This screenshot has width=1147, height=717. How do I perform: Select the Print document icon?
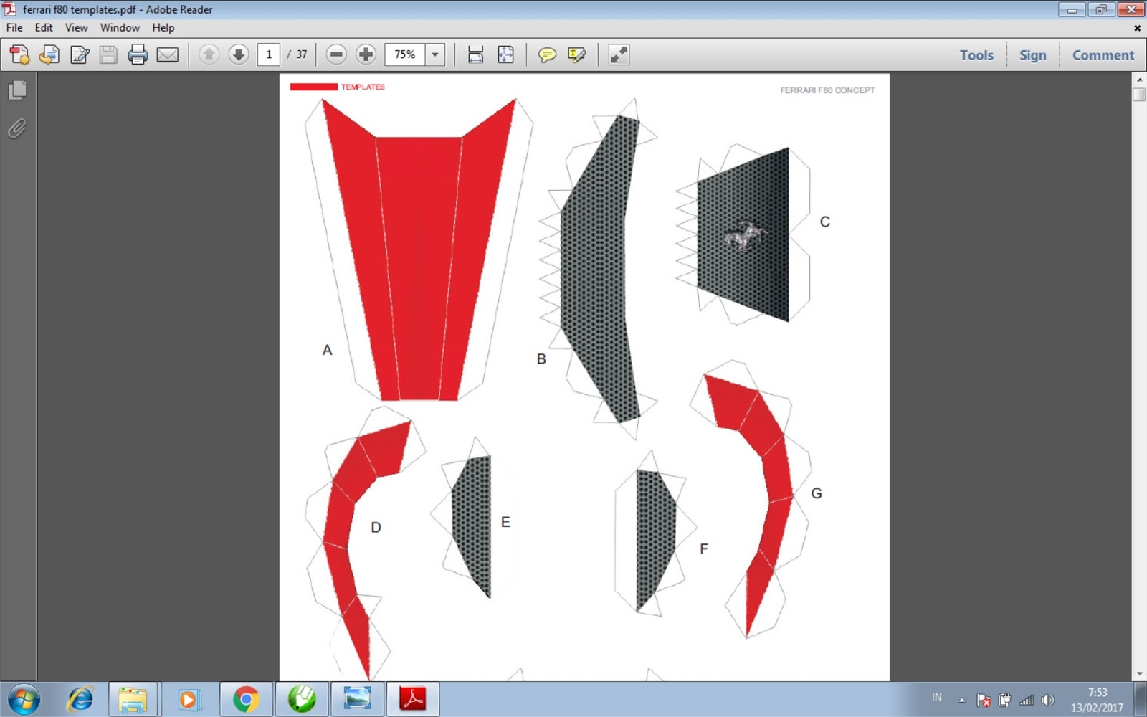[x=138, y=54]
